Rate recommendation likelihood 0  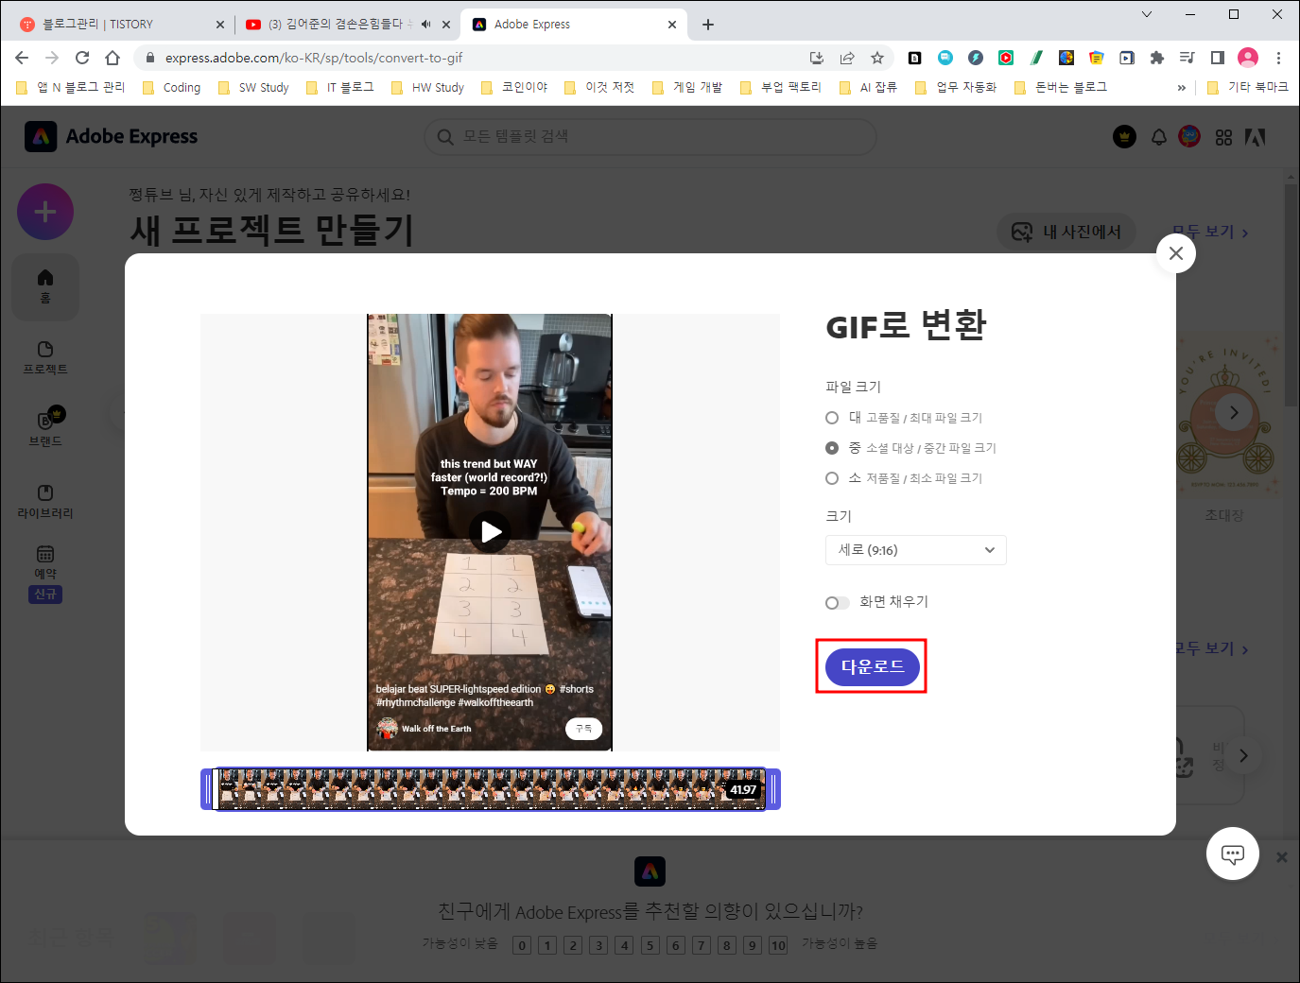pyautogui.click(x=522, y=945)
